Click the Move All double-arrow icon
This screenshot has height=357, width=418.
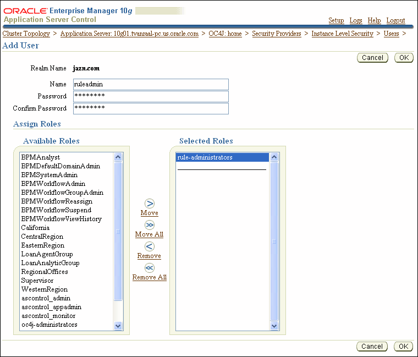point(149,225)
